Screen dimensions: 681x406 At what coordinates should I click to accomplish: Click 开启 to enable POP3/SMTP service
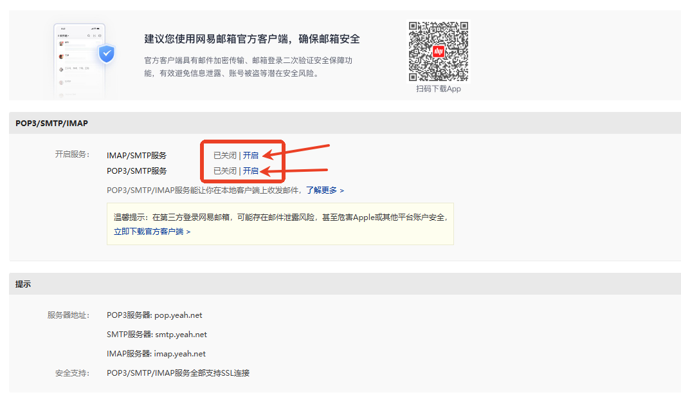(x=251, y=171)
